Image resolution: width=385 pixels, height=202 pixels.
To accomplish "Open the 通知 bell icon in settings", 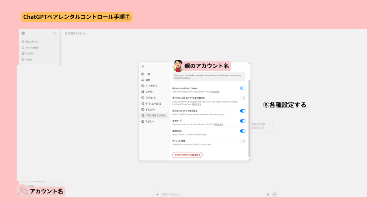I will tap(142, 80).
